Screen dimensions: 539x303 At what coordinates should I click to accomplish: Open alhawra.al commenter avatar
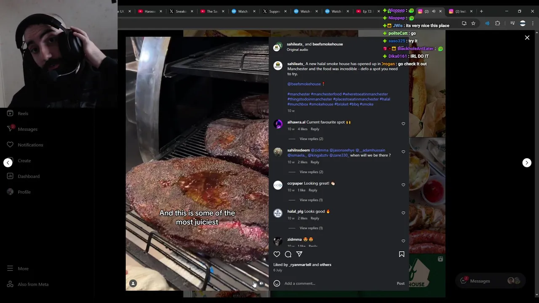tap(278, 124)
